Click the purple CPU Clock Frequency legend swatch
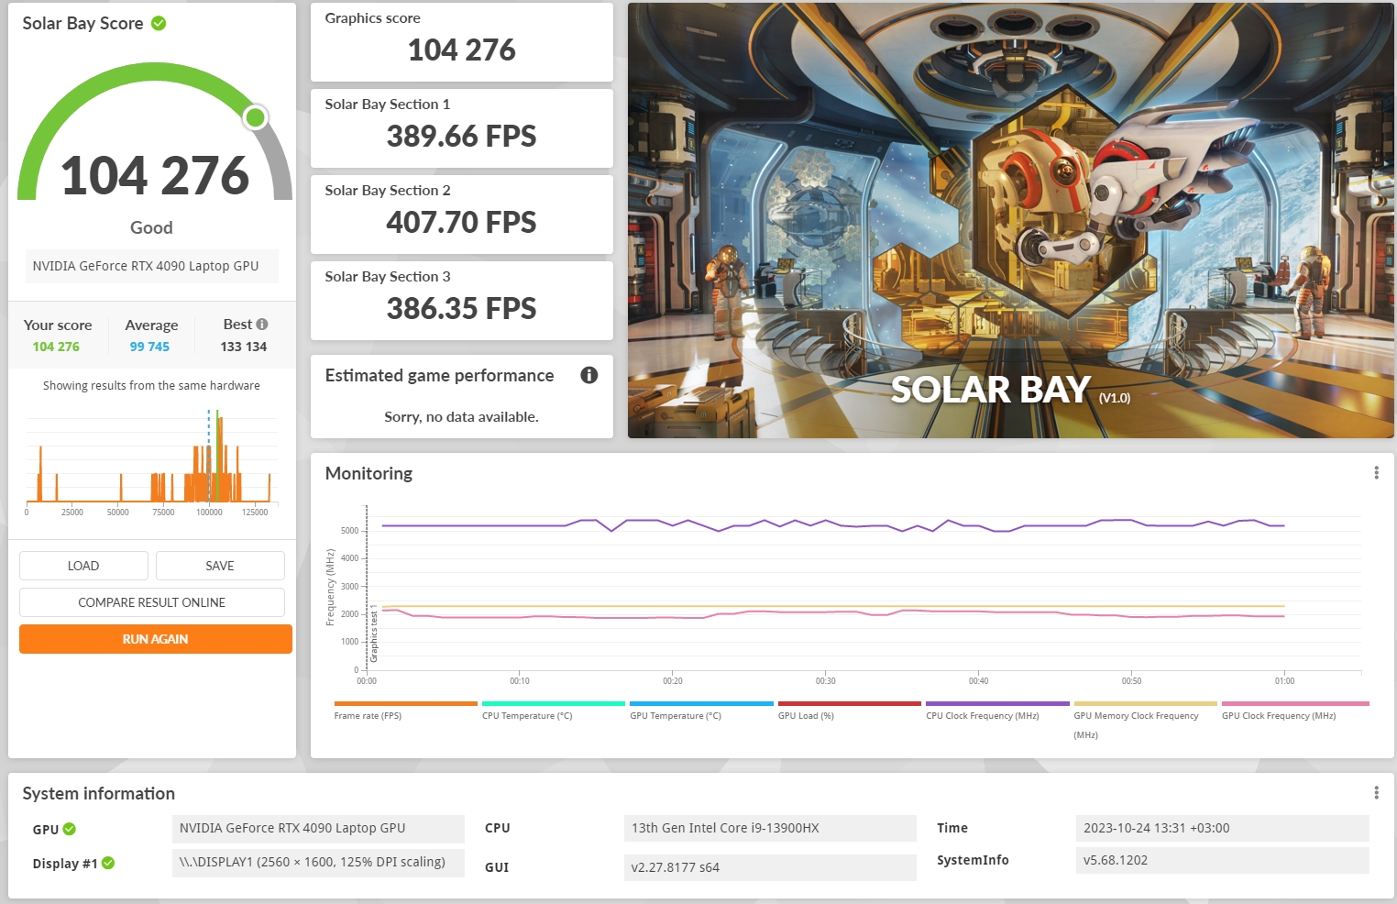1397x904 pixels. (997, 704)
